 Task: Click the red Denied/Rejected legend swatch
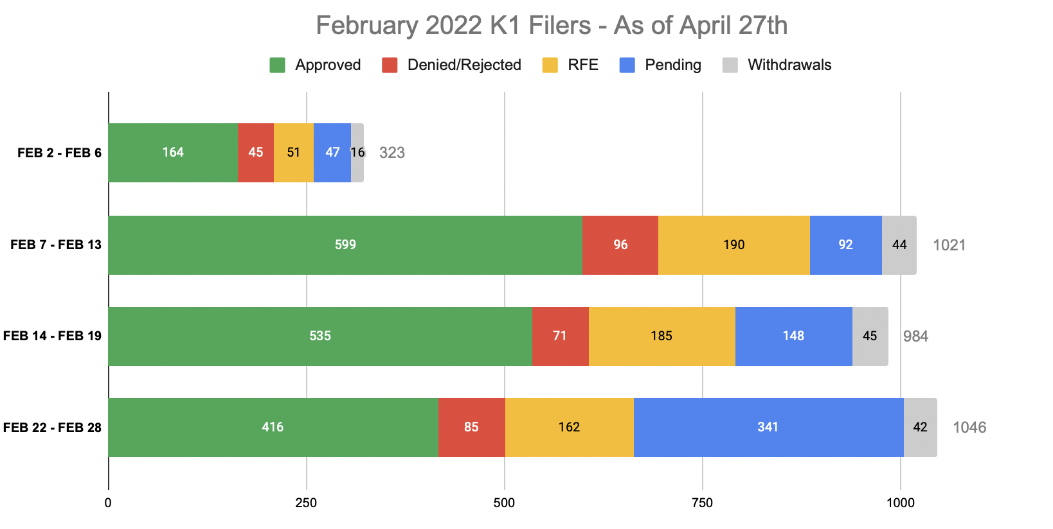[390, 65]
